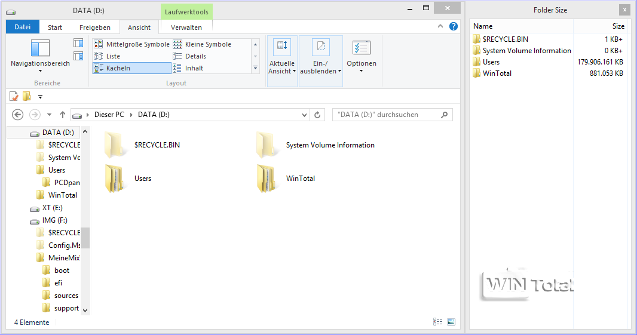Viewport: 637px width, 335px height.
Task: Click the DATA (D:) drive title icon
Action: [x=11, y=12]
